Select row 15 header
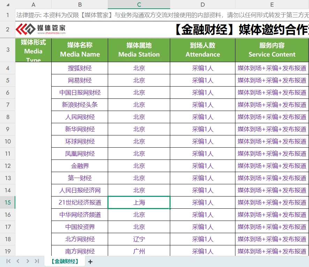Image resolution: width=309 pixels, height=267 pixels. coord(7,202)
